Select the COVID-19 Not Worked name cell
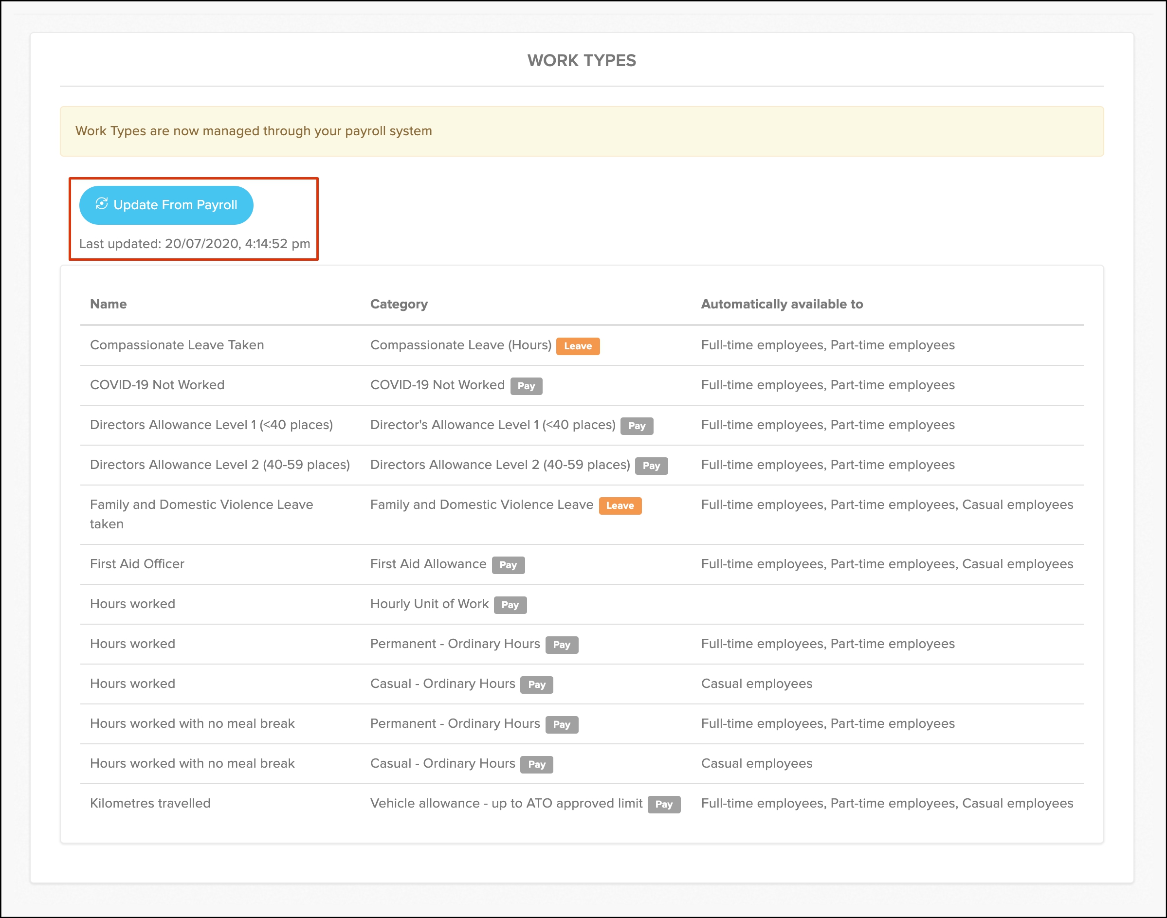1167x918 pixels. point(158,385)
